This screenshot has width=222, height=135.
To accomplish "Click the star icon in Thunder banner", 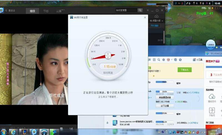I will (154, 76).
